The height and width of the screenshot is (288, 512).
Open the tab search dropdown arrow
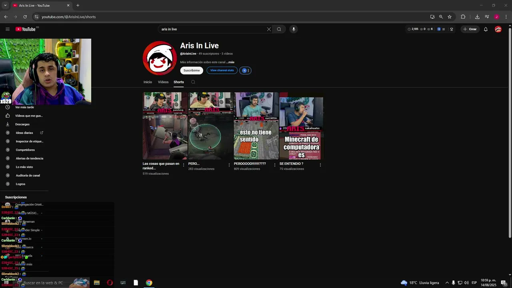click(5, 6)
